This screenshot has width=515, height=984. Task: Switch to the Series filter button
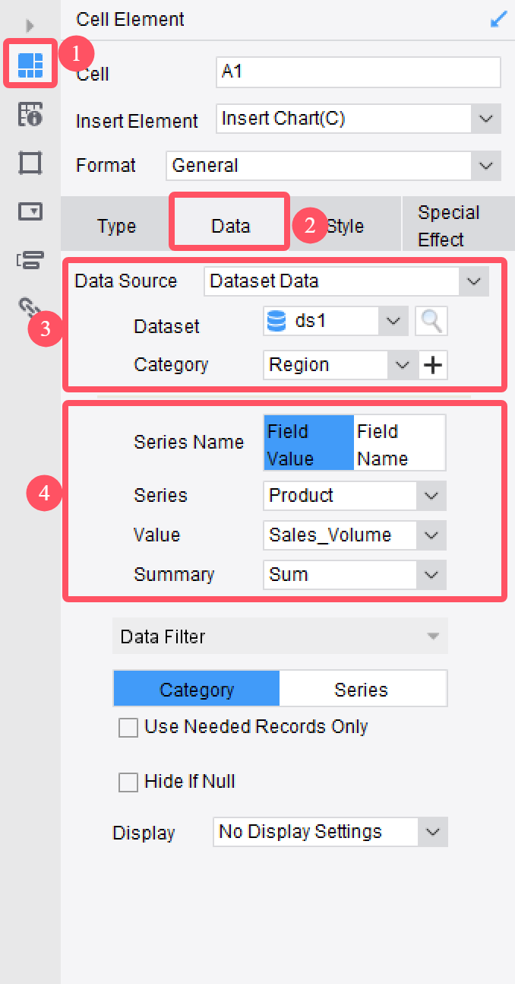click(x=362, y=688)
